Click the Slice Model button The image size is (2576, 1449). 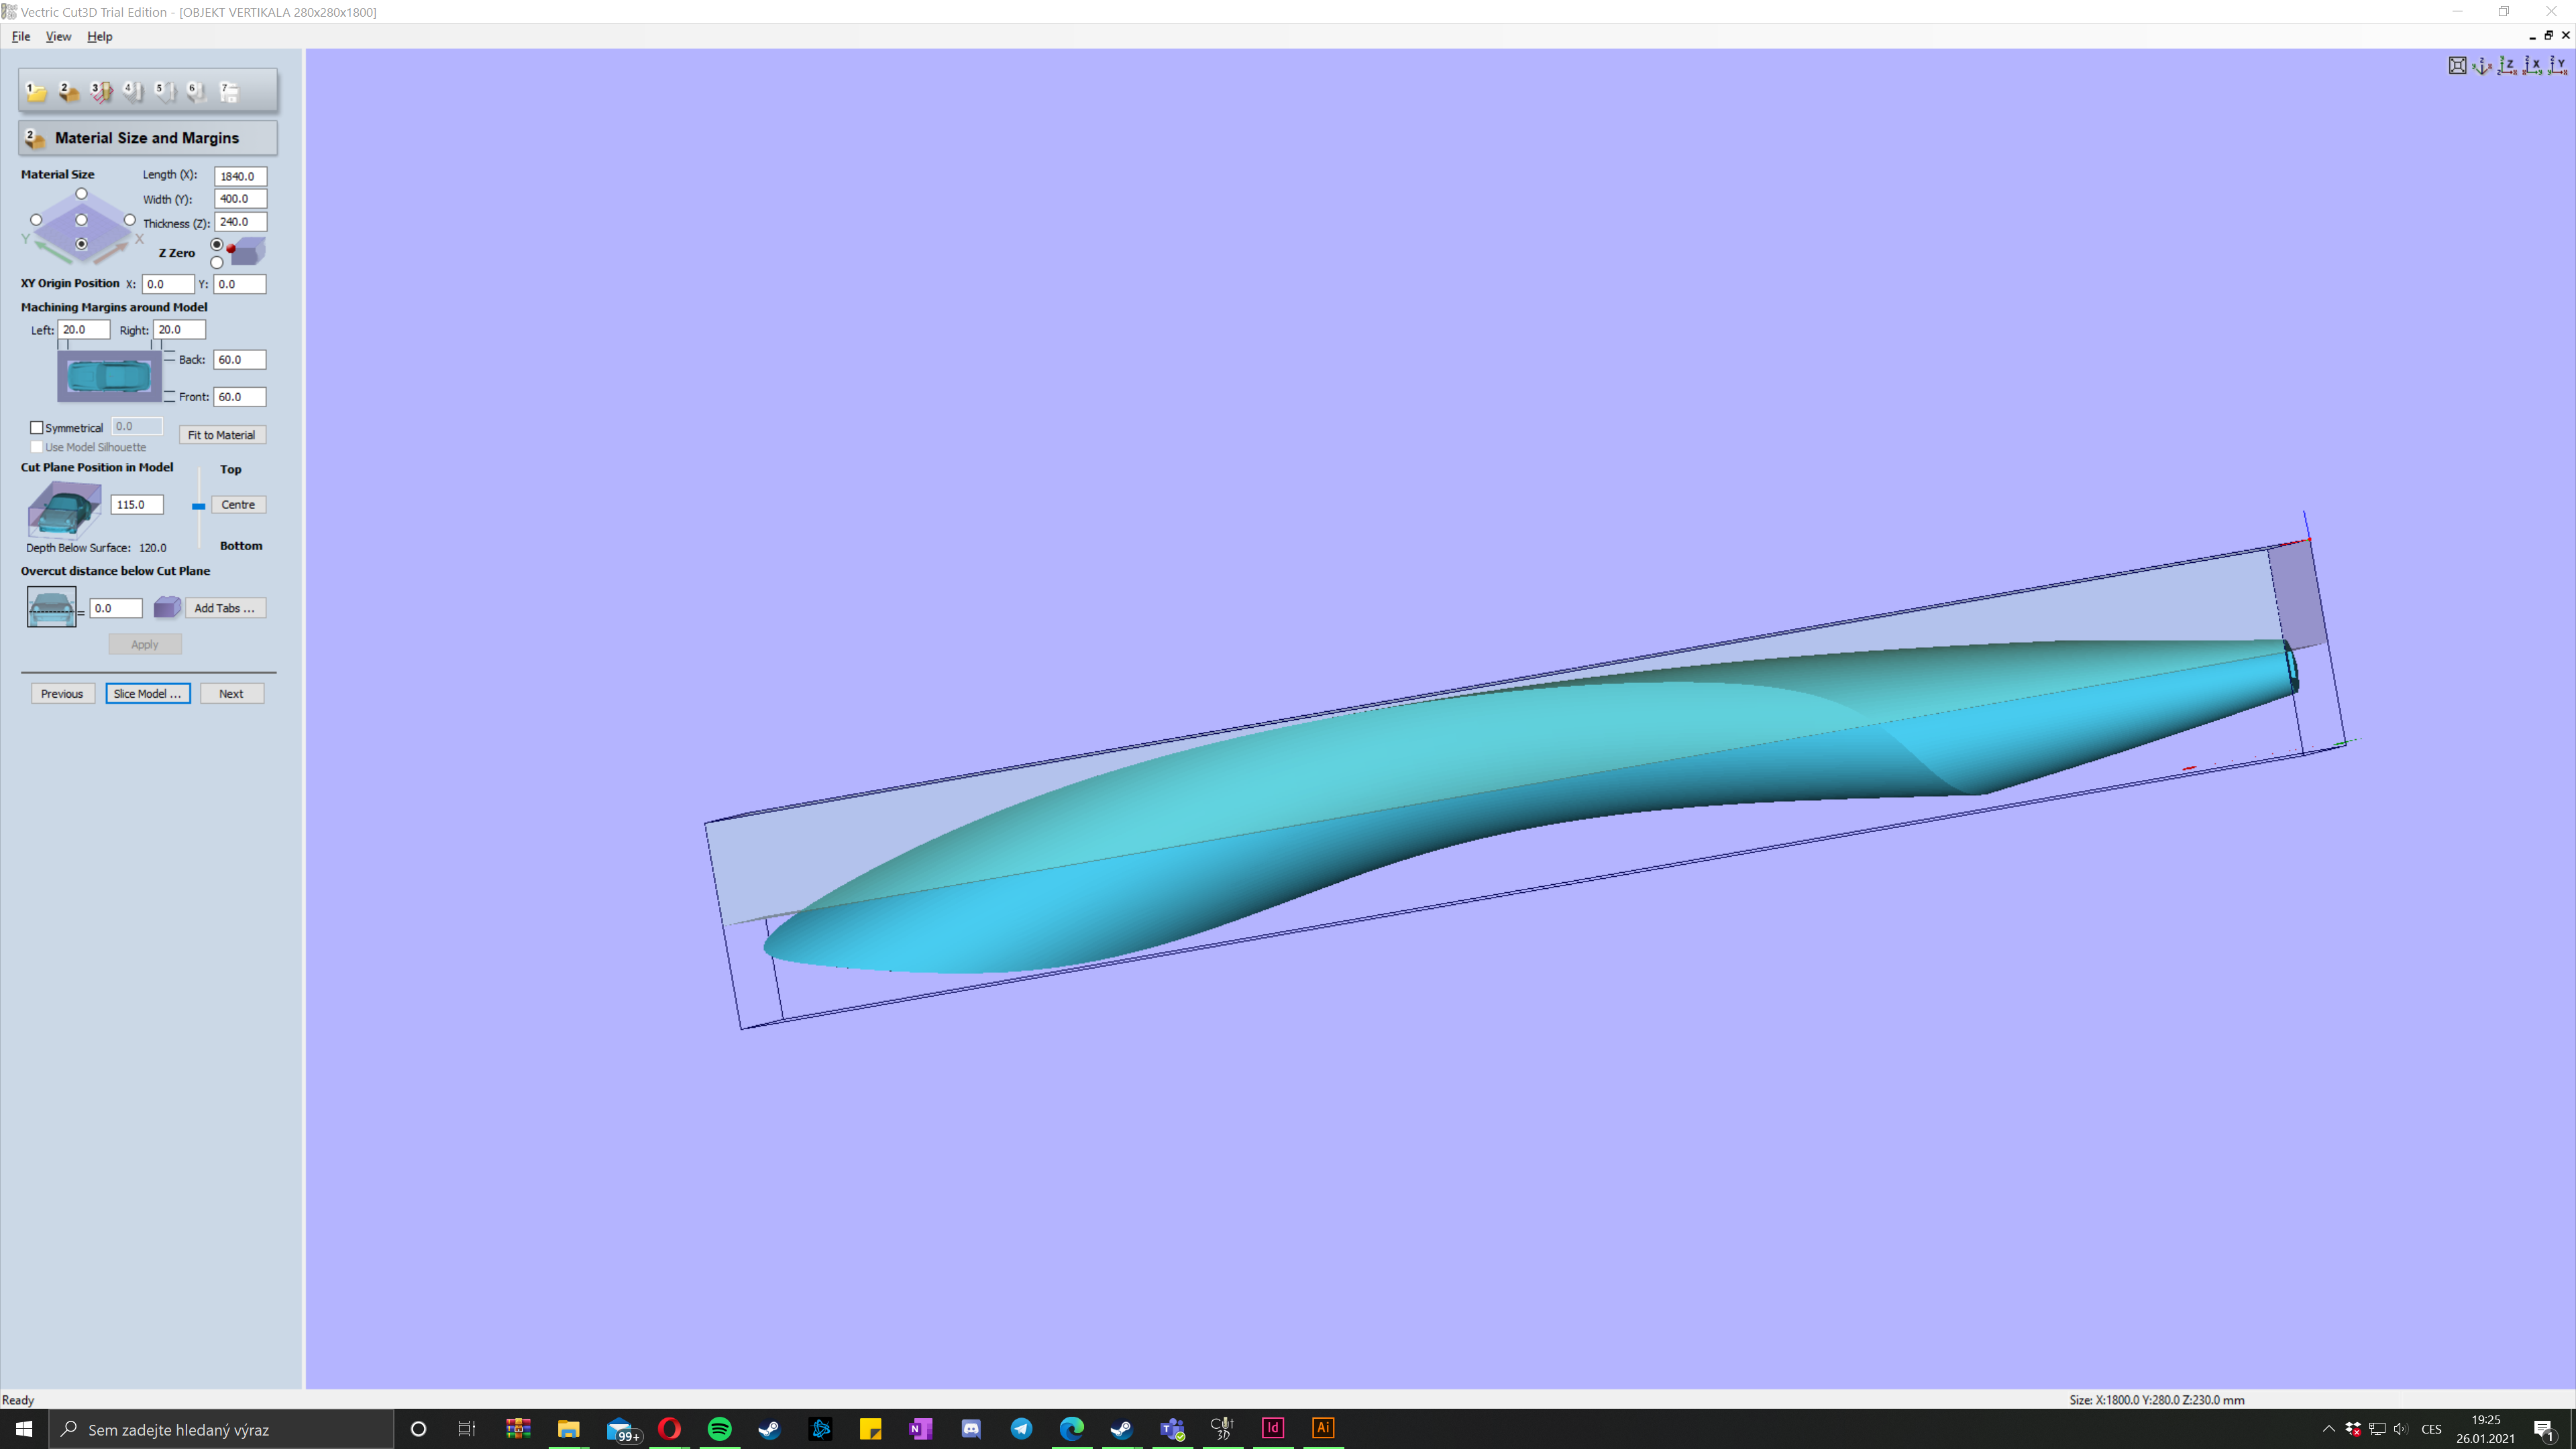tap(148, 693)
